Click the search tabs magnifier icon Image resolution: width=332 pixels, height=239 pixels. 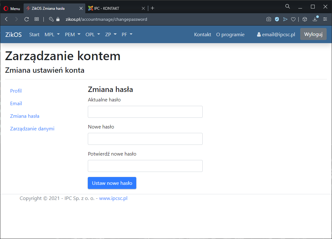pyautogui.click(x=287, y=7)
